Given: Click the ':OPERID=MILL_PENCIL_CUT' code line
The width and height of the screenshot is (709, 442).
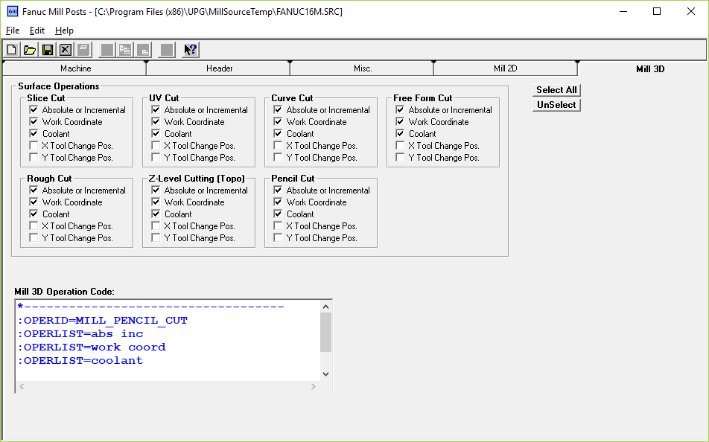Looking at the screenshot, I should (102, 321).
